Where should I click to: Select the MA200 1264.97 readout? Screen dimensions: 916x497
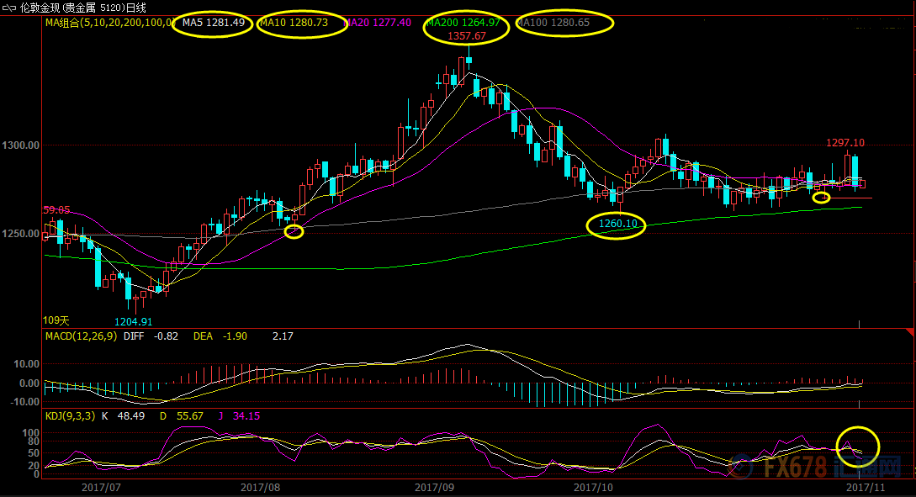coord(463,23)
